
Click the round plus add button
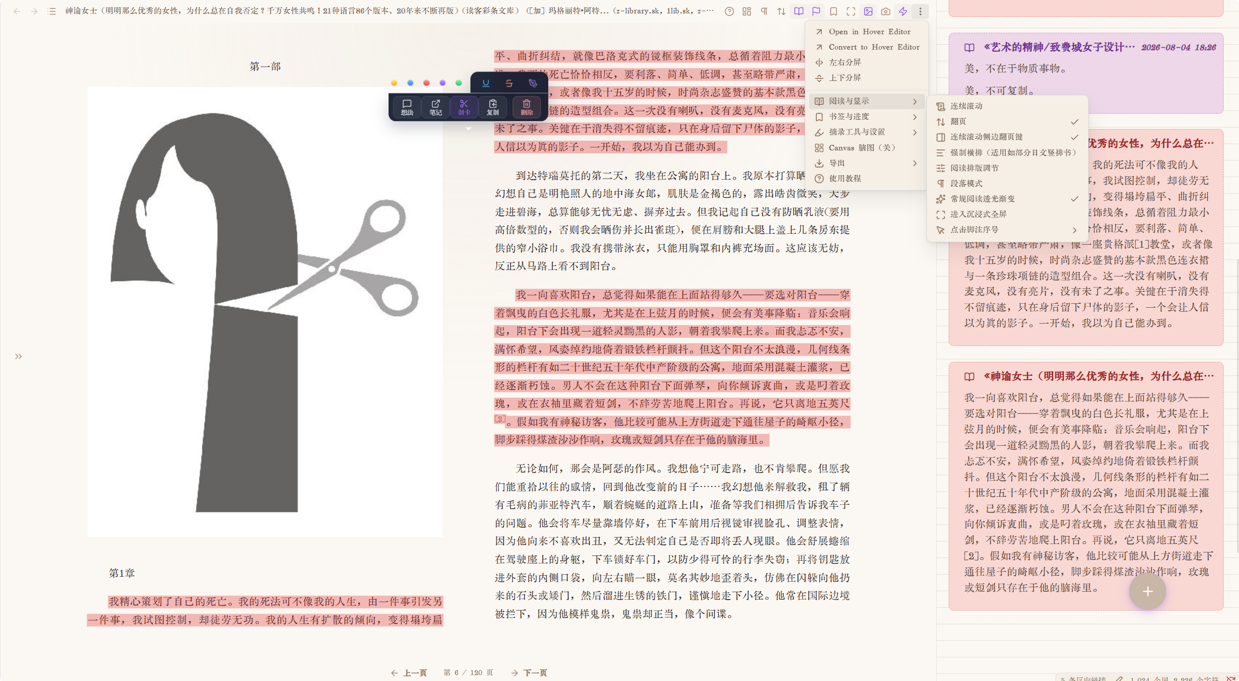[1147, 591]
